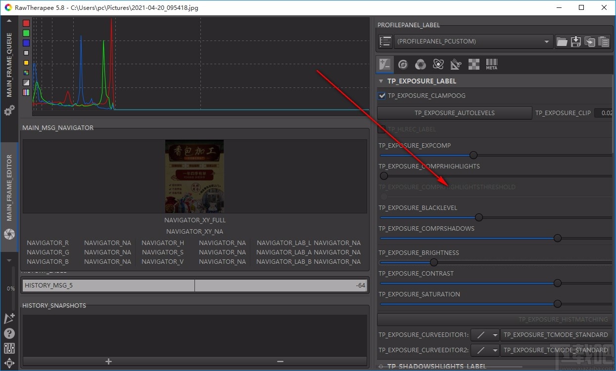Screen dimensions: 616x371
Task: Click the aperture icon on editor tab
Action: pyautogui.click(x=9, y=234)
